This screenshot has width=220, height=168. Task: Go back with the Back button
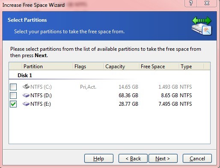click(133, 159)
